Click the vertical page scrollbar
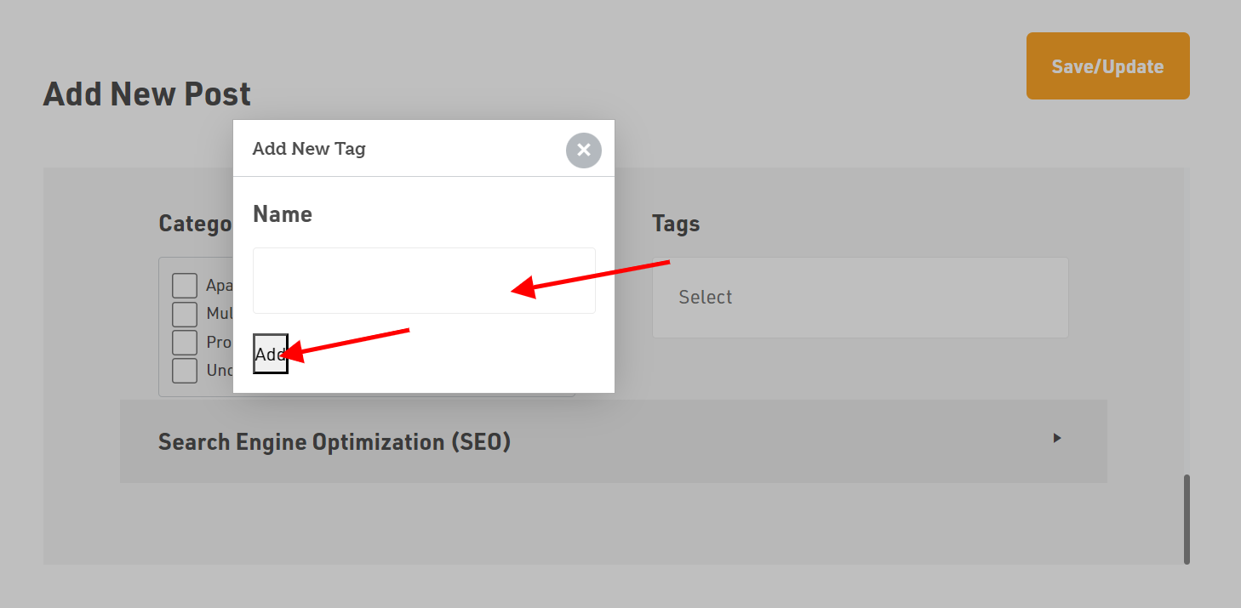1241x608 pixels. tap(1187, 519)
